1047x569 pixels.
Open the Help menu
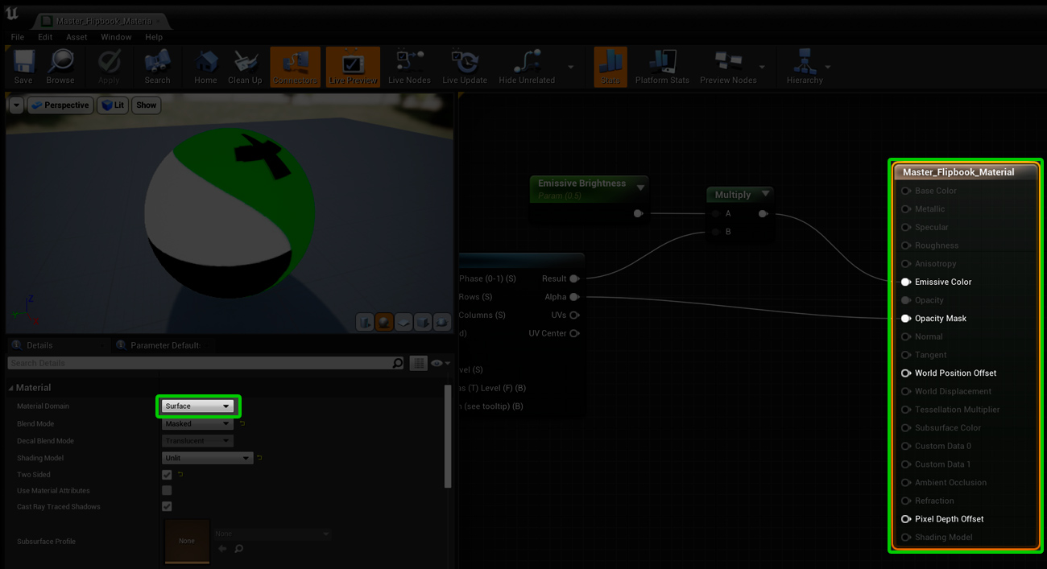154,37
